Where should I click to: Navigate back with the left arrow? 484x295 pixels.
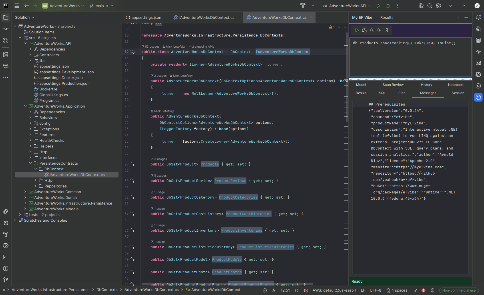[27, 6]
